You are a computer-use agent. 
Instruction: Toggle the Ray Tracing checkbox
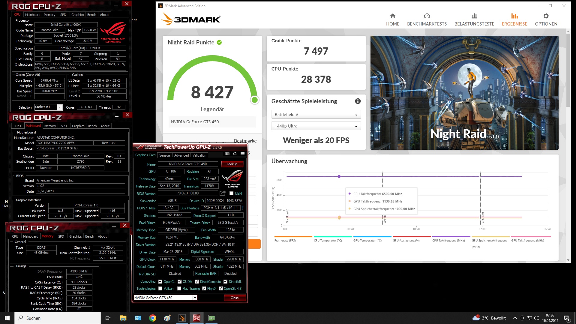pyautogui.click(x=179, y=289)
